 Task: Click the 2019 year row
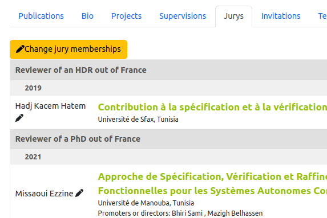pyautogui.click(x=168, y=88)
